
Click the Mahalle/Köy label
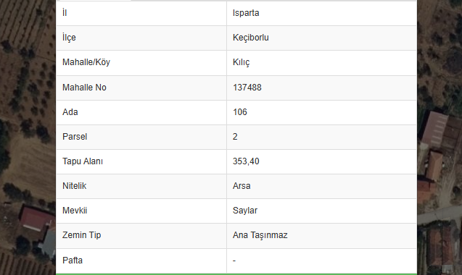pos(86,62)
